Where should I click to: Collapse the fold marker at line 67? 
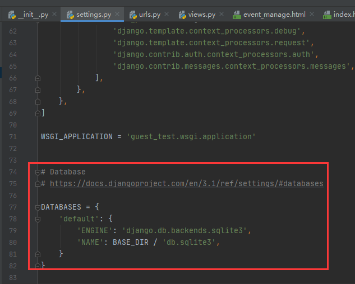tap(38, 90)
